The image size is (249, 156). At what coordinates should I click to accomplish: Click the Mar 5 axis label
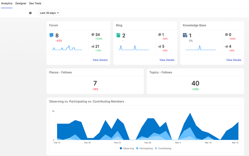(178, 143)
